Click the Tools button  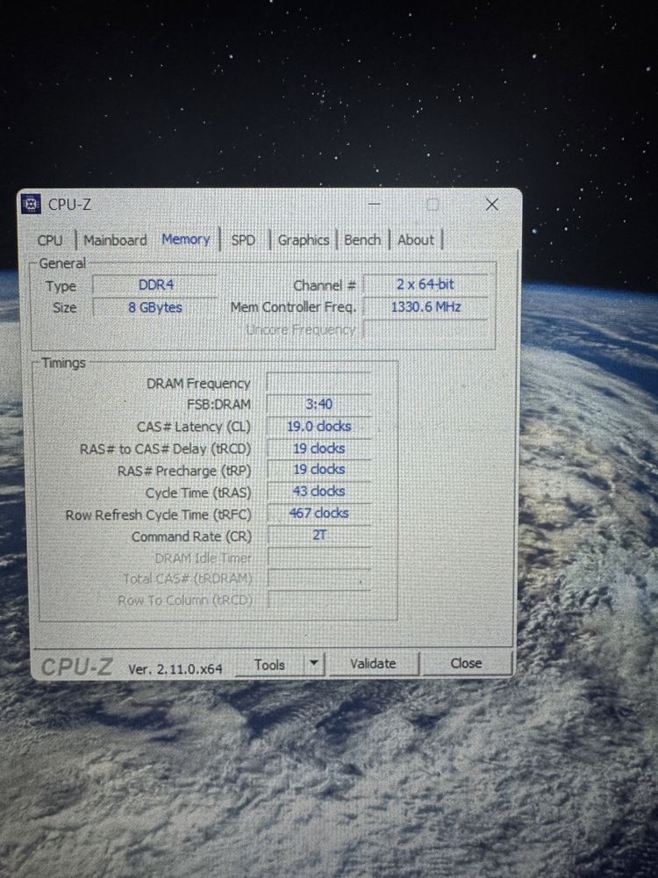[x=269, y=665]
